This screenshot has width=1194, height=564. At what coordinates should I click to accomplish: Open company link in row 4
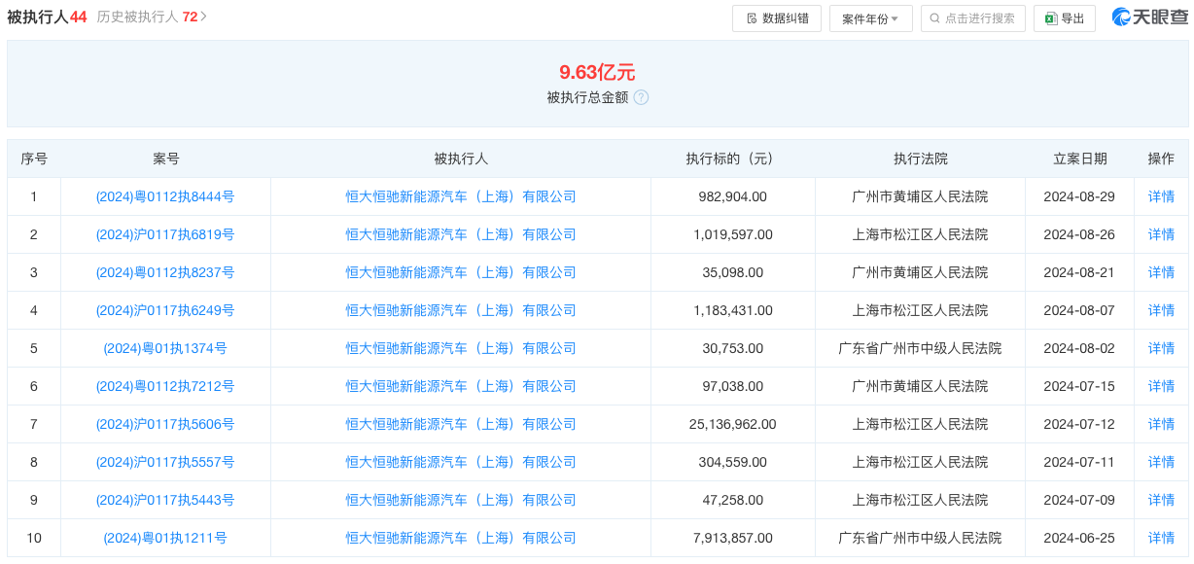point(461,310)
